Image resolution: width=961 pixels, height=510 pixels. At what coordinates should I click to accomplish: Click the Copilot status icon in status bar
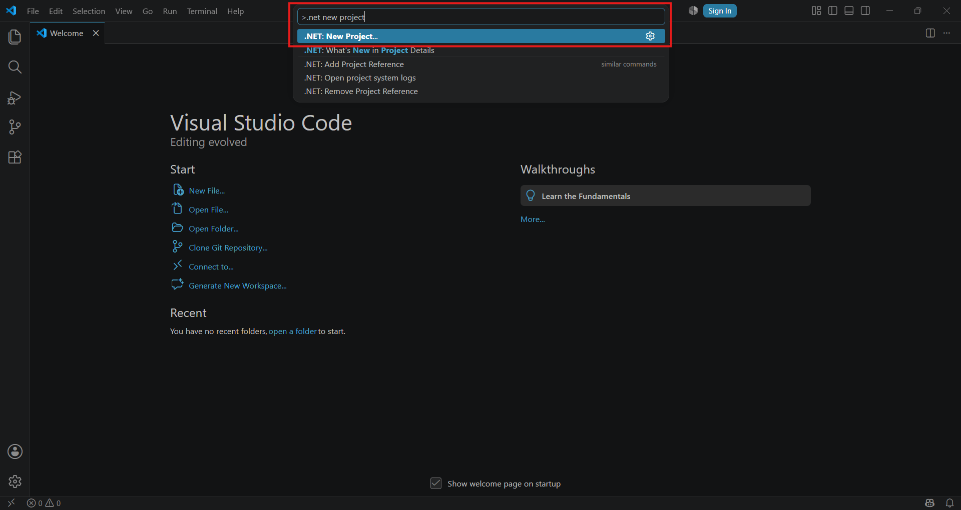coord(930,503)
